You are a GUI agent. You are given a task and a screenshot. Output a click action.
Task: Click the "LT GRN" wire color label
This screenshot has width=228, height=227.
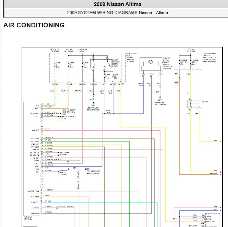tap(48, 140)
